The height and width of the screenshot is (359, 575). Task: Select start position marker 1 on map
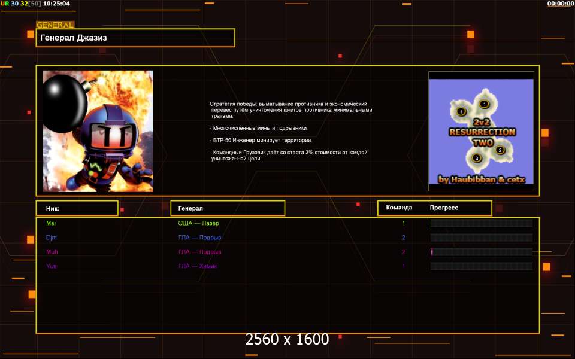[484, 104]
